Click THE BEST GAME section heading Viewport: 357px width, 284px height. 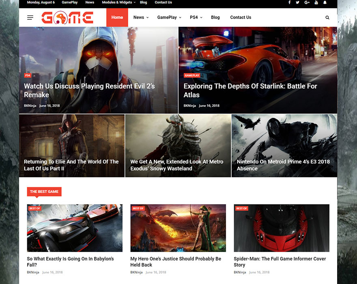coord(44,191)
